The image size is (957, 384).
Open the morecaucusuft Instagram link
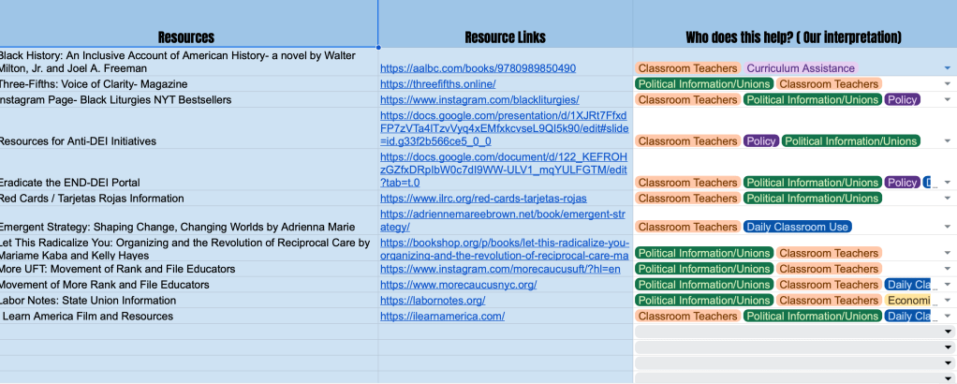(500, 269)
